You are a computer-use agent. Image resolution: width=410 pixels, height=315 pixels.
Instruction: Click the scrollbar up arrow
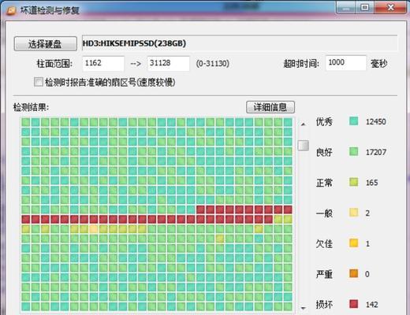point(304,124)
